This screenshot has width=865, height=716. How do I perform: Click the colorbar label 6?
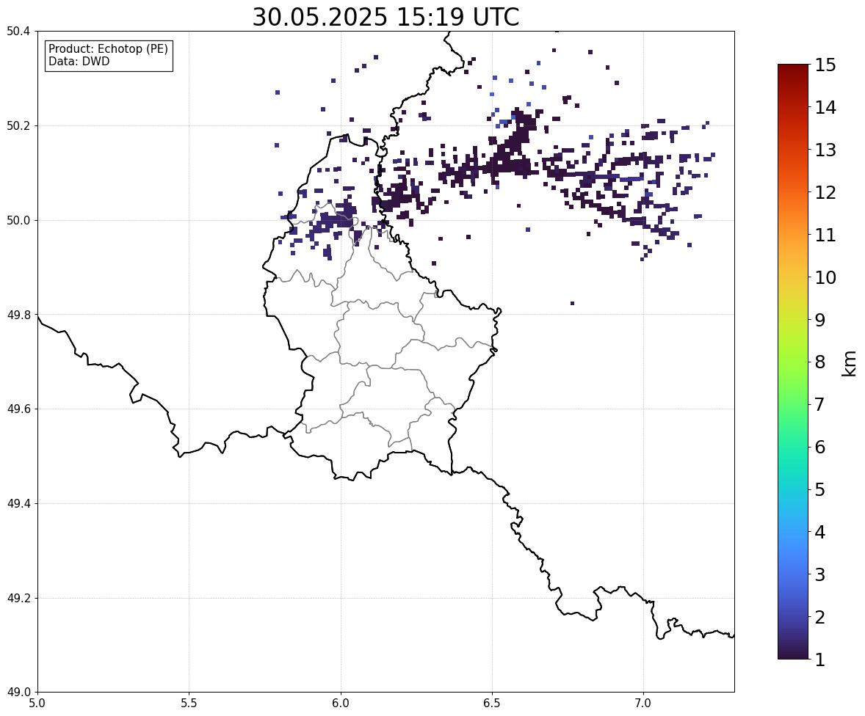pos(820,447)
